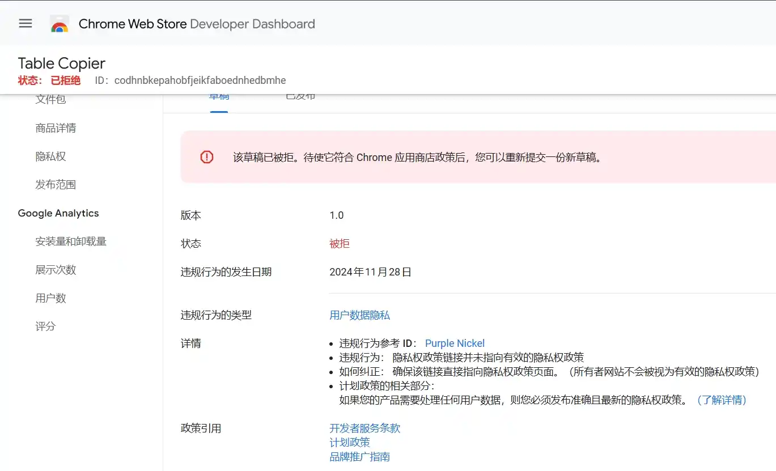
Task: Go to 评分 in the sidebar
Action: point(46,326)
